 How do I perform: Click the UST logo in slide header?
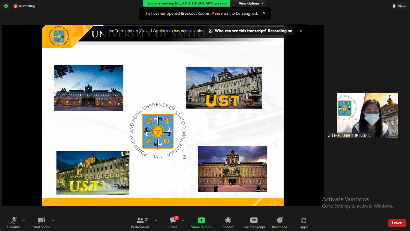tap(59, 36)
